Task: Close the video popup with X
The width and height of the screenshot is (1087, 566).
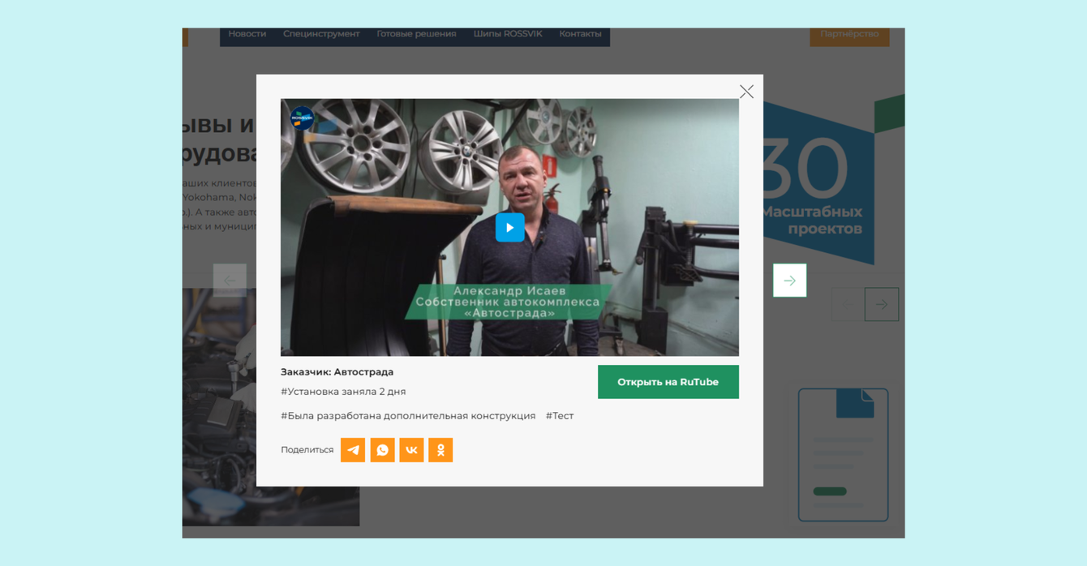Action: (x=746, y=92)
